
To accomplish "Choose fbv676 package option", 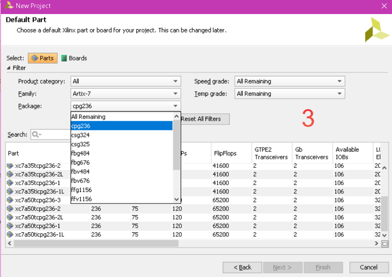I will coord(122,181).
